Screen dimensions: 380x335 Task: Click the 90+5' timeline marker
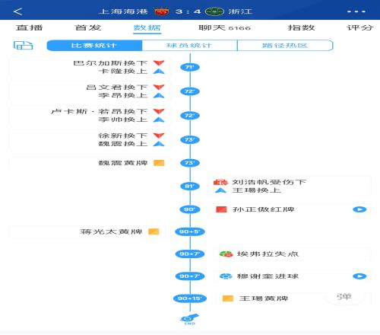[x=190, y=231]
